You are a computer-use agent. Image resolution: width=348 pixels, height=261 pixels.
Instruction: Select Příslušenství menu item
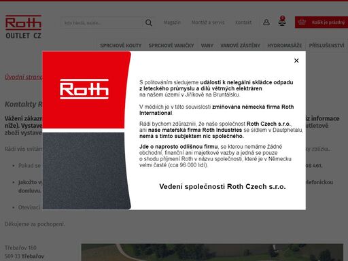[326, 46]
